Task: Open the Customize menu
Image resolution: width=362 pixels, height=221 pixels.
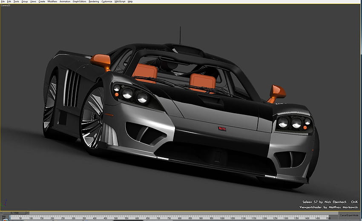Action: [x=106, y=1]
